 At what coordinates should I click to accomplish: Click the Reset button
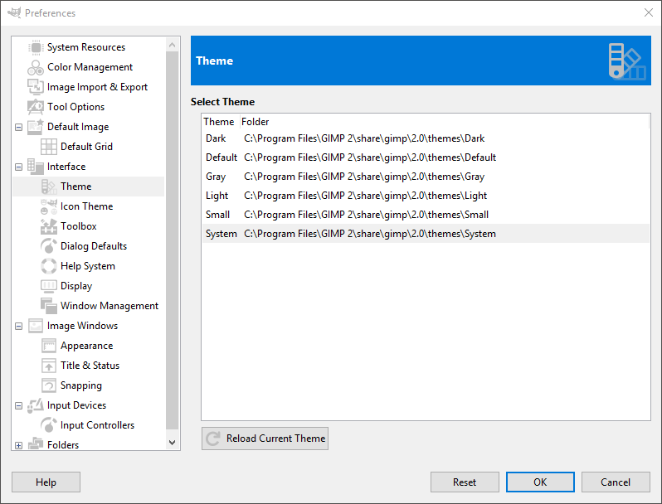coord(465,482)
